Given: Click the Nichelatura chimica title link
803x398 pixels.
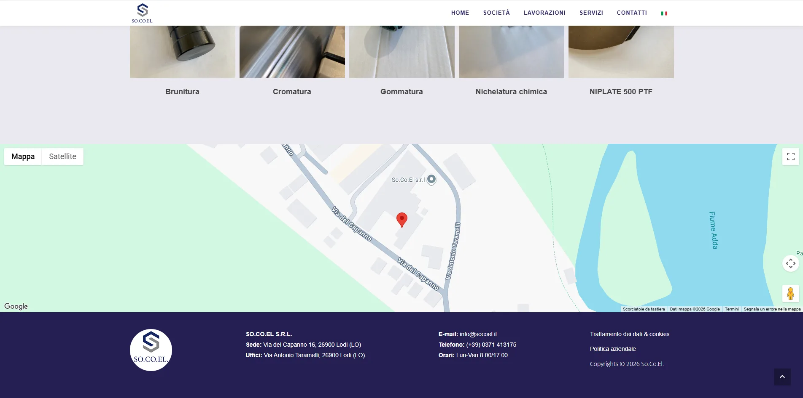Looking at the screenshot, I should 511,92.
